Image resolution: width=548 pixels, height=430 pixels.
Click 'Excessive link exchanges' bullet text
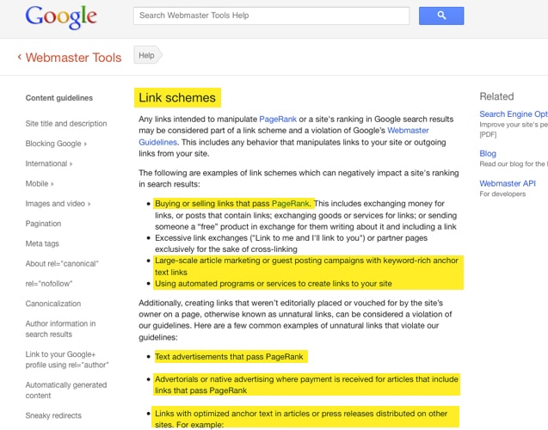click(291, 243)
